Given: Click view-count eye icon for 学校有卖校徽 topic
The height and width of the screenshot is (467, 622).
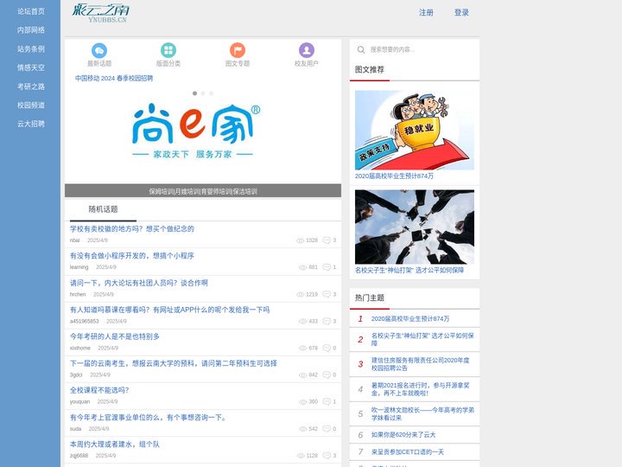Looking at the screenshot, I should point(301,240).
